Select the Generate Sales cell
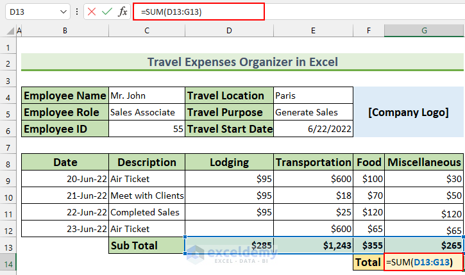The width and height of the screenshot is (465, 275). pyautogui.click(x=313, y=112)
